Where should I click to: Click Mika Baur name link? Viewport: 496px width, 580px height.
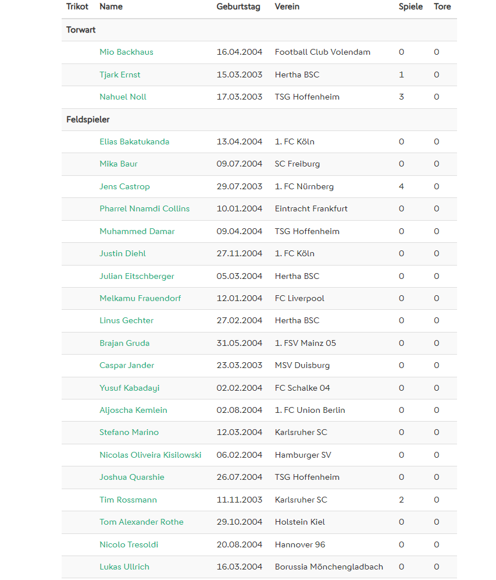[x=119, y=164]
